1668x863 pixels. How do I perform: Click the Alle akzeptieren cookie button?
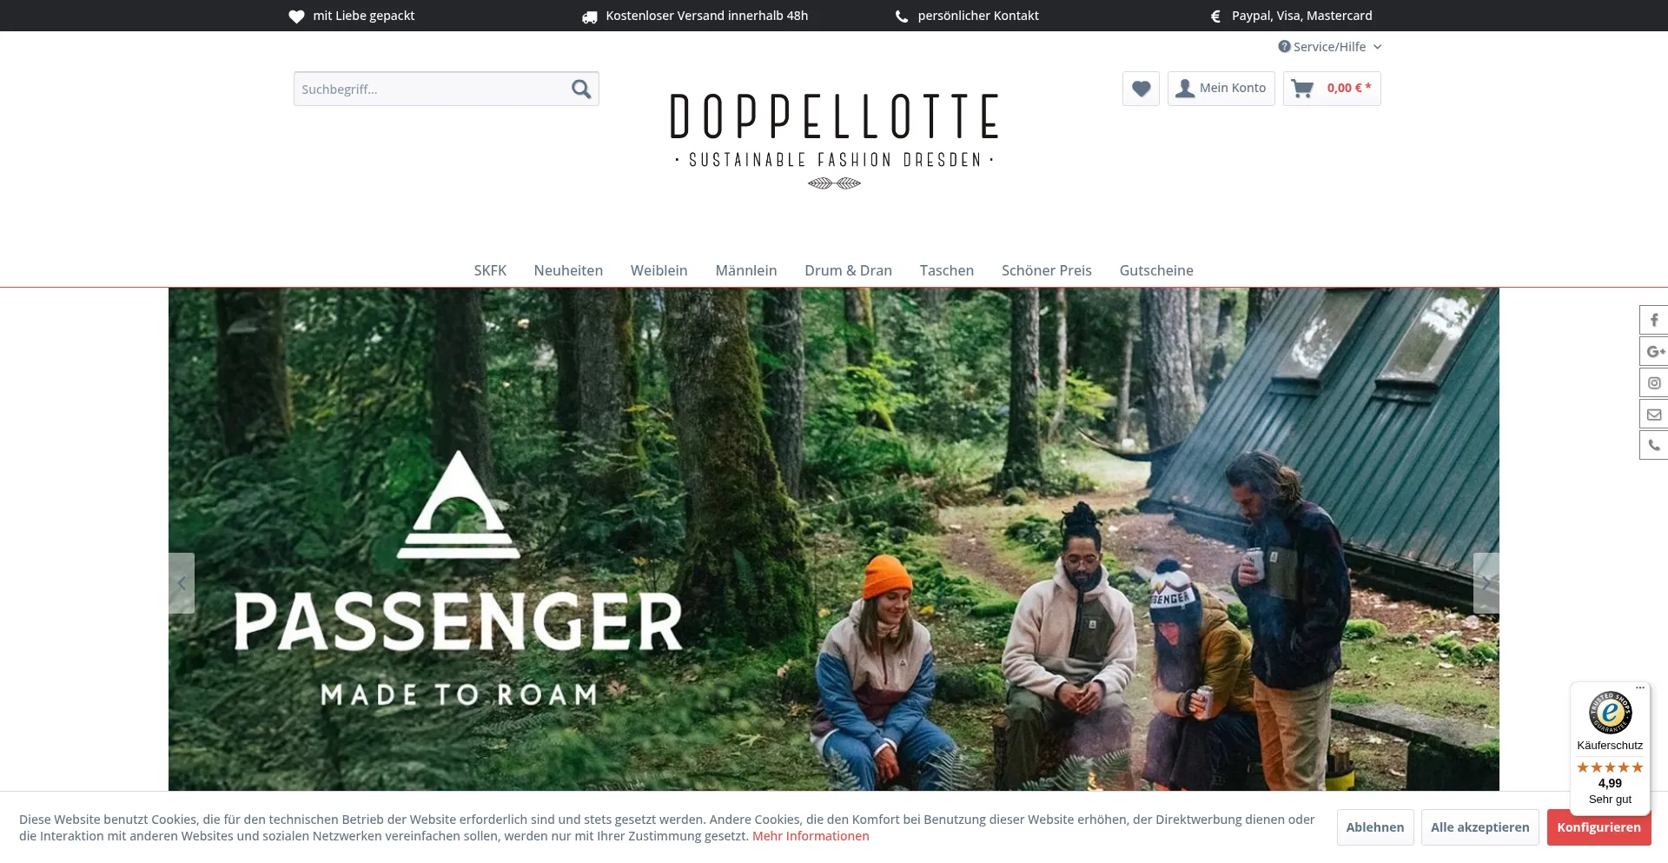point(1480,827)
